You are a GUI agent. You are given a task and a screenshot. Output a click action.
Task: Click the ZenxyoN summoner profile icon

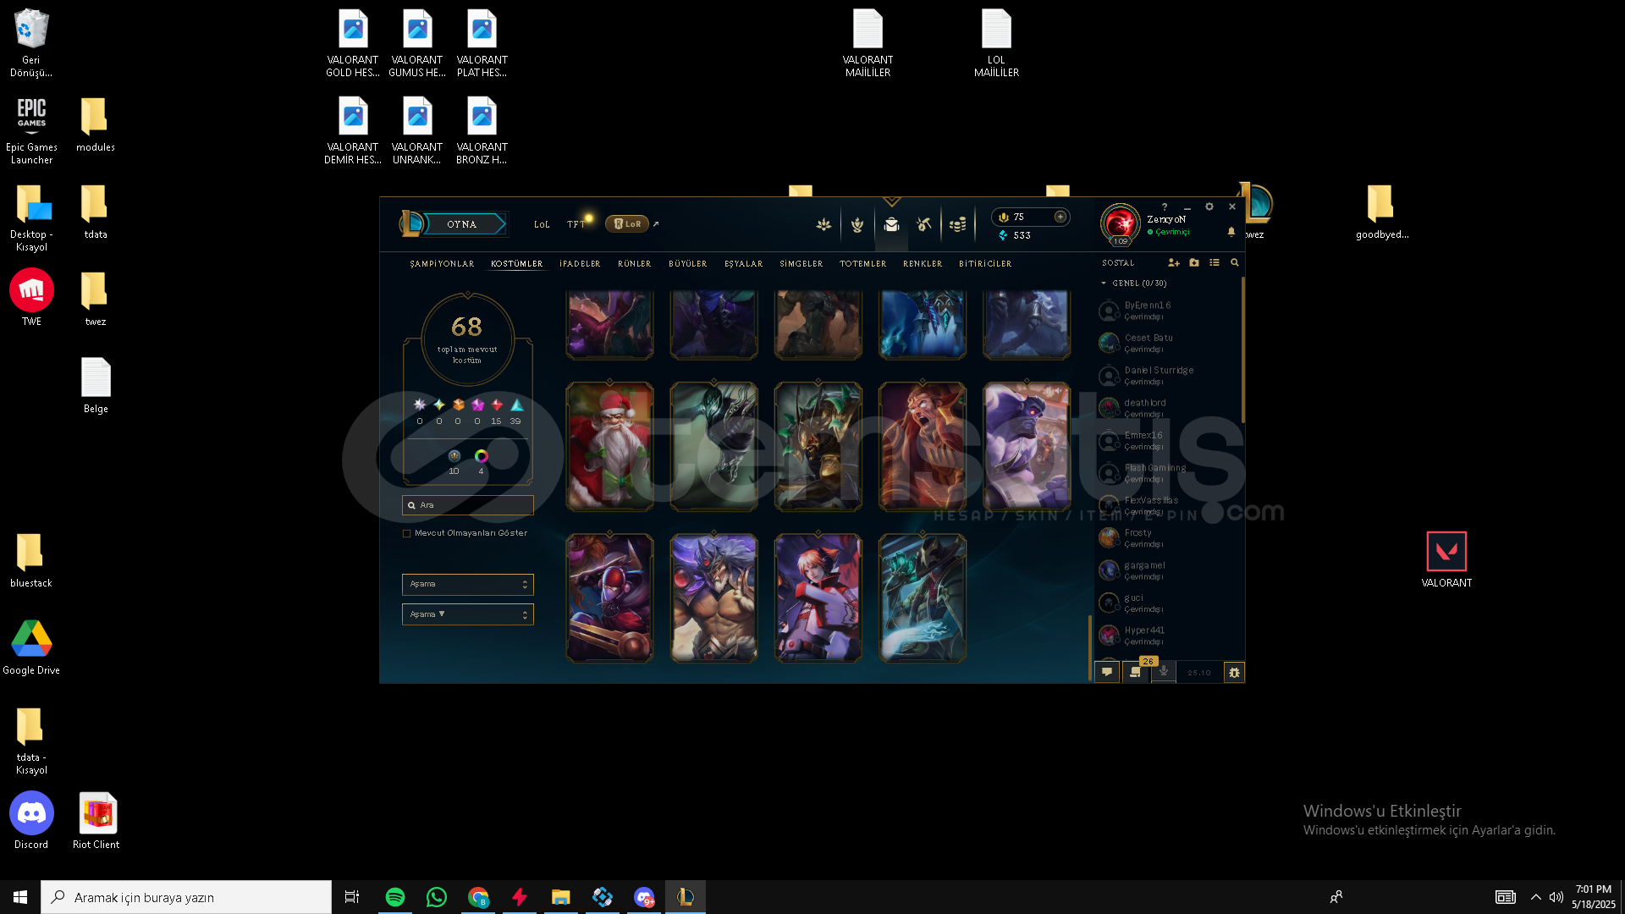pos(1120,223)
